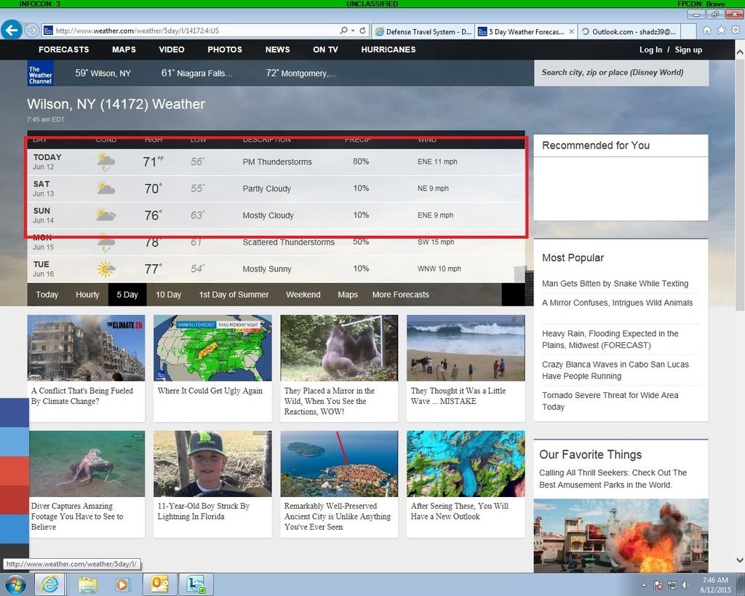The image size is (745, 596).
Task: Open the HURRICANES menu
Action: click(389, 49)
